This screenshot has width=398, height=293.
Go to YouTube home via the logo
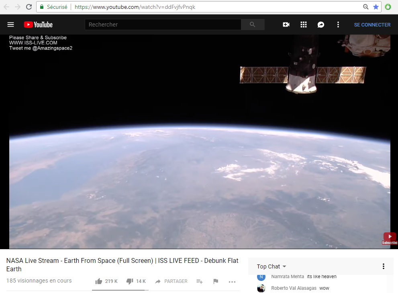click(38, 25)
